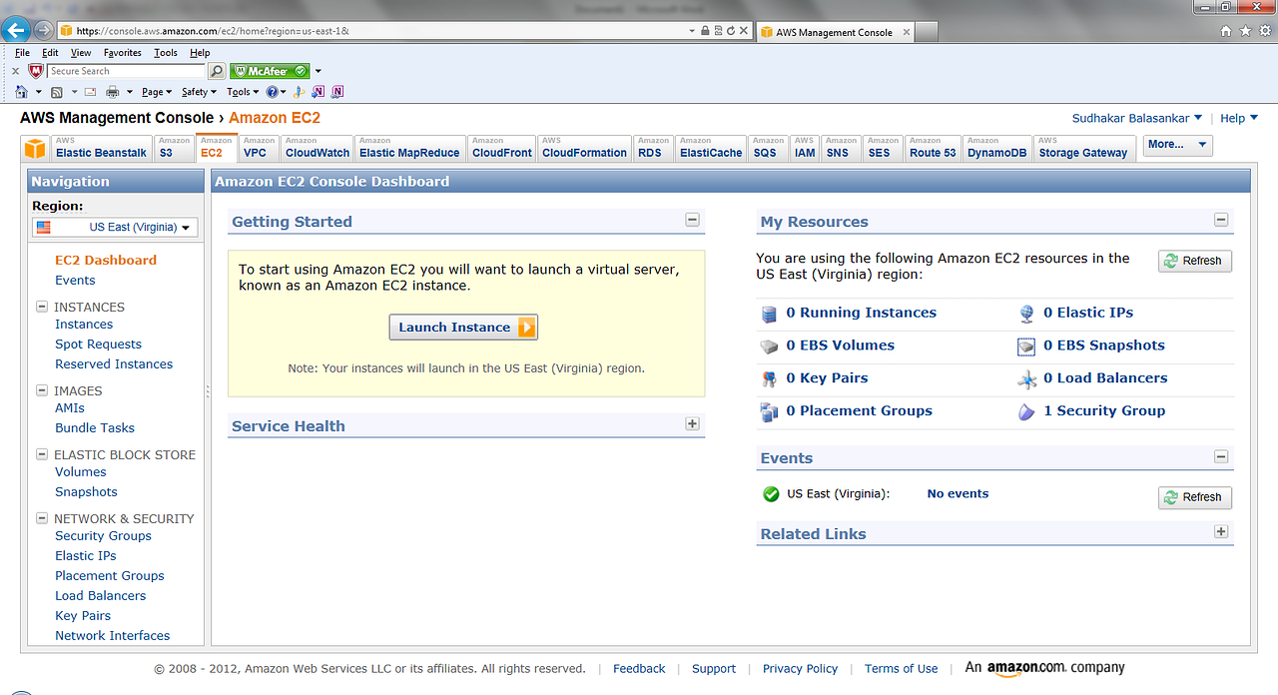This screenshot has width=1278, height=695.
Task: Open the Help dropdown at top right
Action: tap(1239, 118)
